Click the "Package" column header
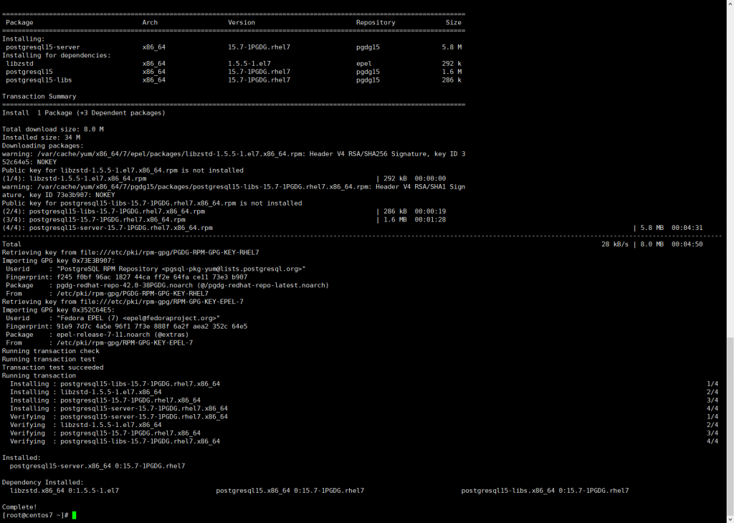 coord(19,22)
